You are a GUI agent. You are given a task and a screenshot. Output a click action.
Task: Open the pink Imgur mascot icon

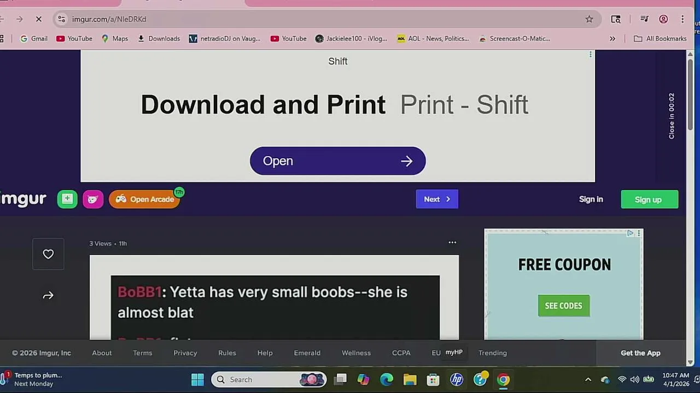point(93,199)
